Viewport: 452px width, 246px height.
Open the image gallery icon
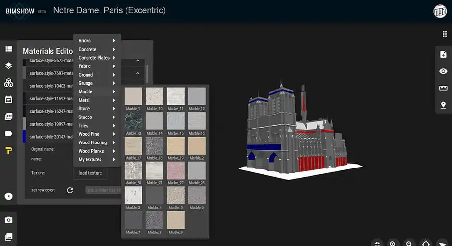point(8,237)
